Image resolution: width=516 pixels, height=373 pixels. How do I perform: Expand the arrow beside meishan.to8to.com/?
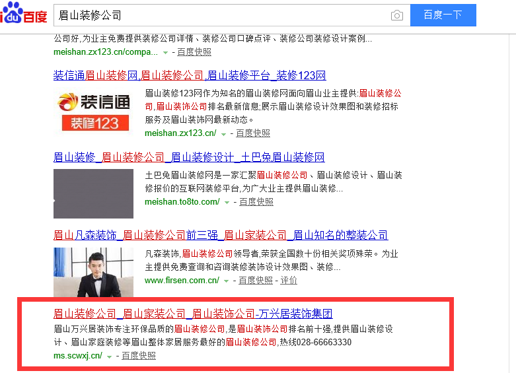[227, 203]
